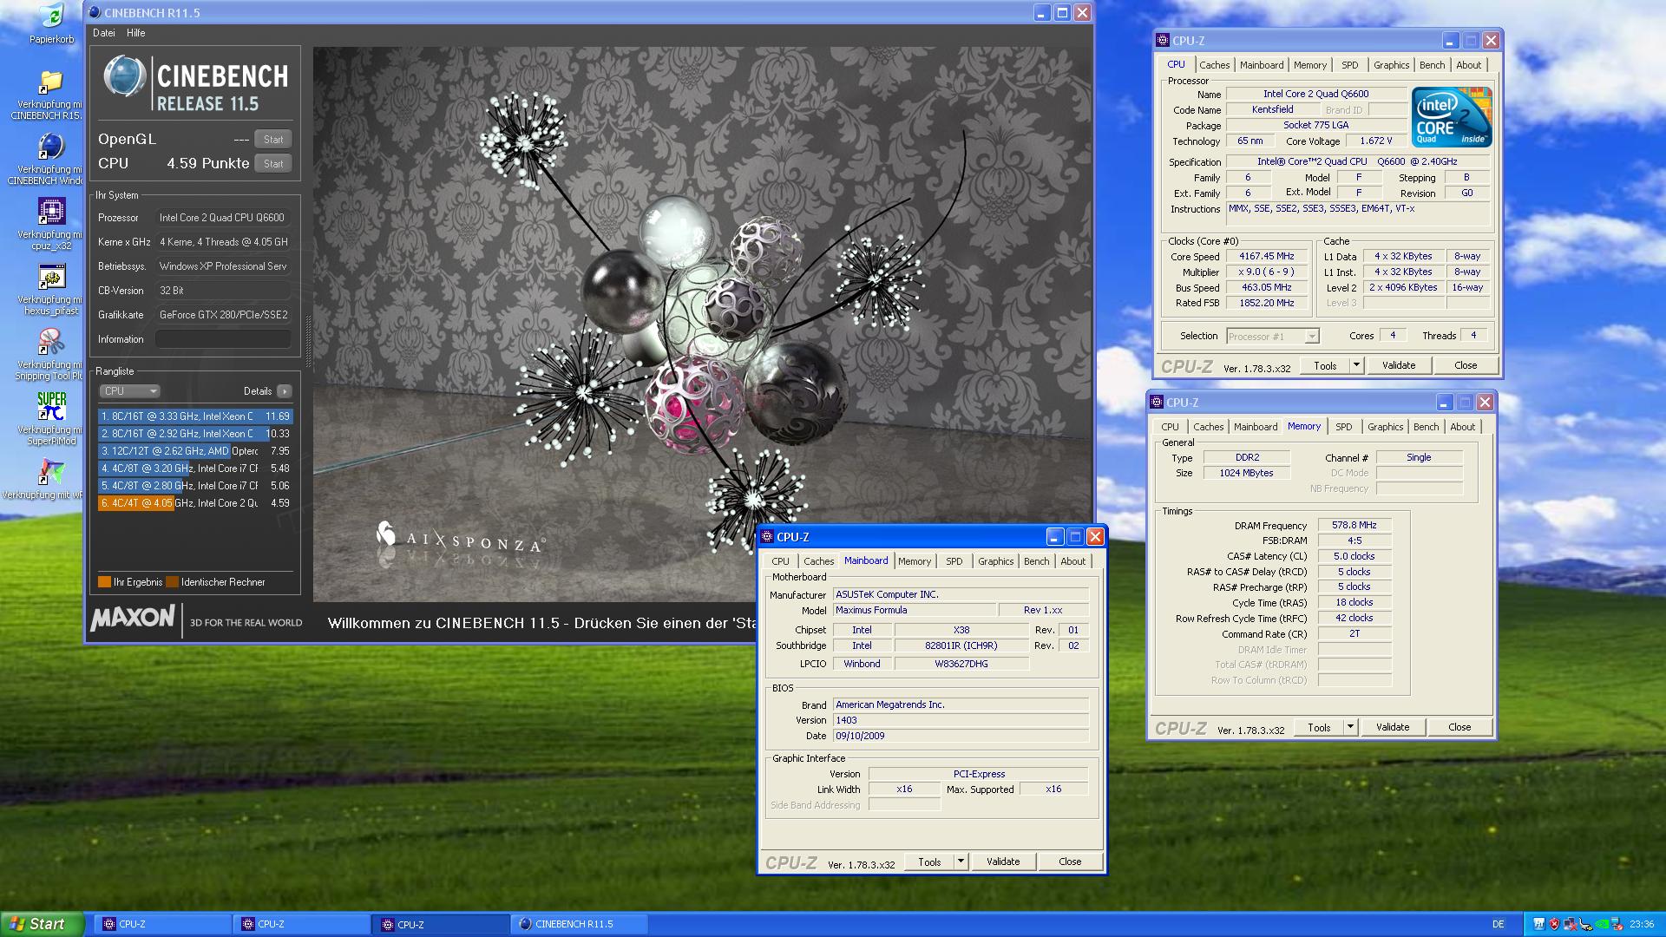Click the BIOS Version field 1403

961,720
